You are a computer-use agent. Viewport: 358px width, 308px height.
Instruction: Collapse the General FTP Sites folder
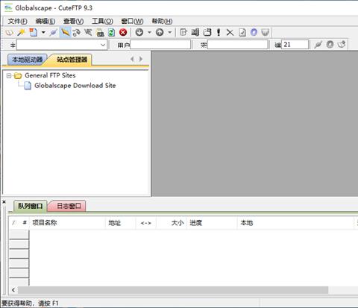[x=9, y=75]
